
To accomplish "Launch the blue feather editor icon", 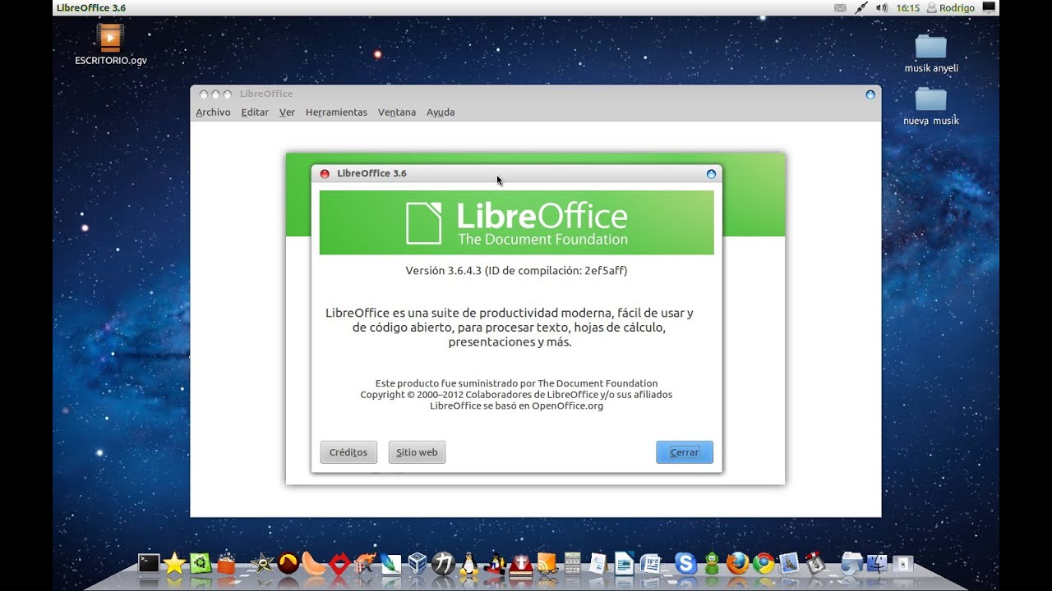I will click(391, 563).
